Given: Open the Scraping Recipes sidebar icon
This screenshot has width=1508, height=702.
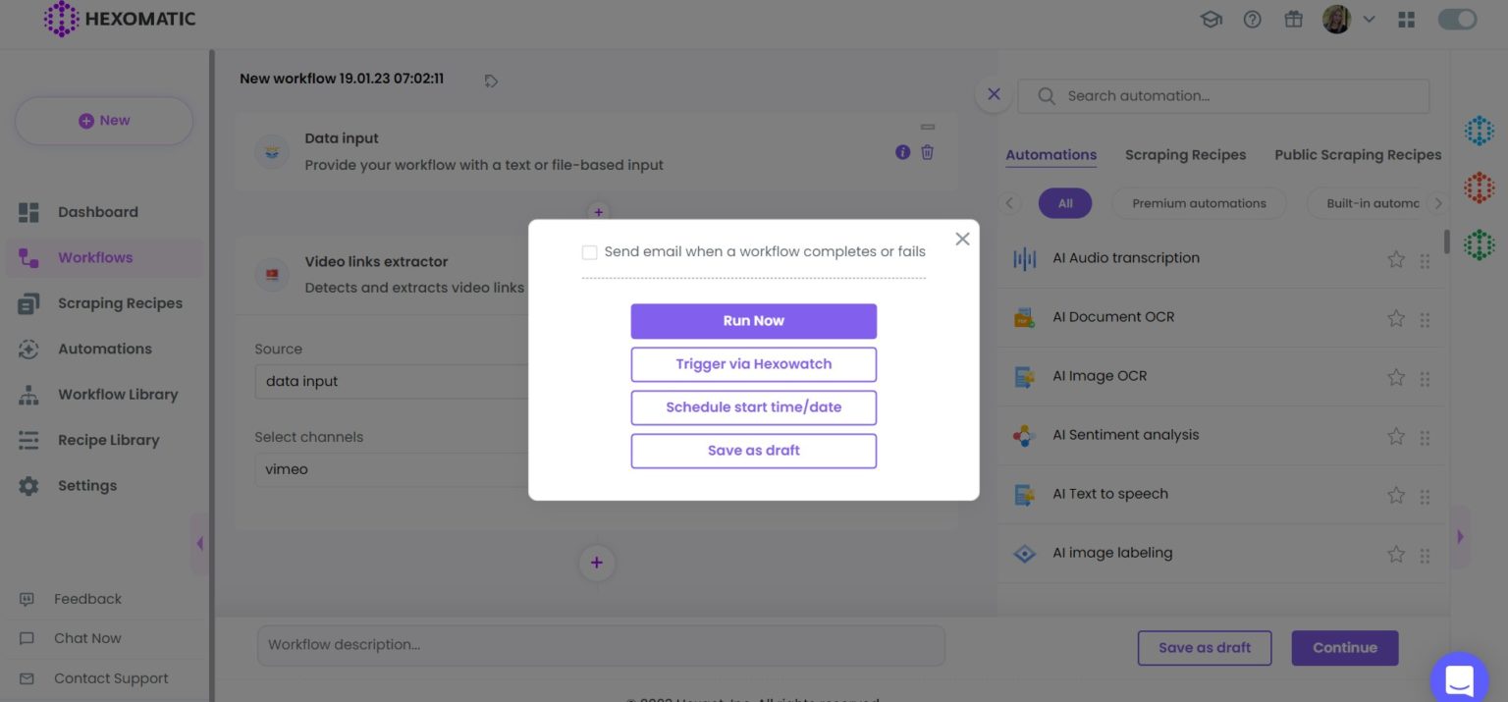Looking at the screenshot, I should coord(28,303).
